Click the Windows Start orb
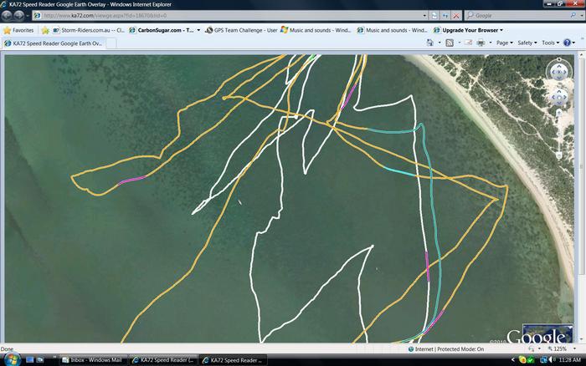Screen dimensions: 586x366 tap(12, 359)
